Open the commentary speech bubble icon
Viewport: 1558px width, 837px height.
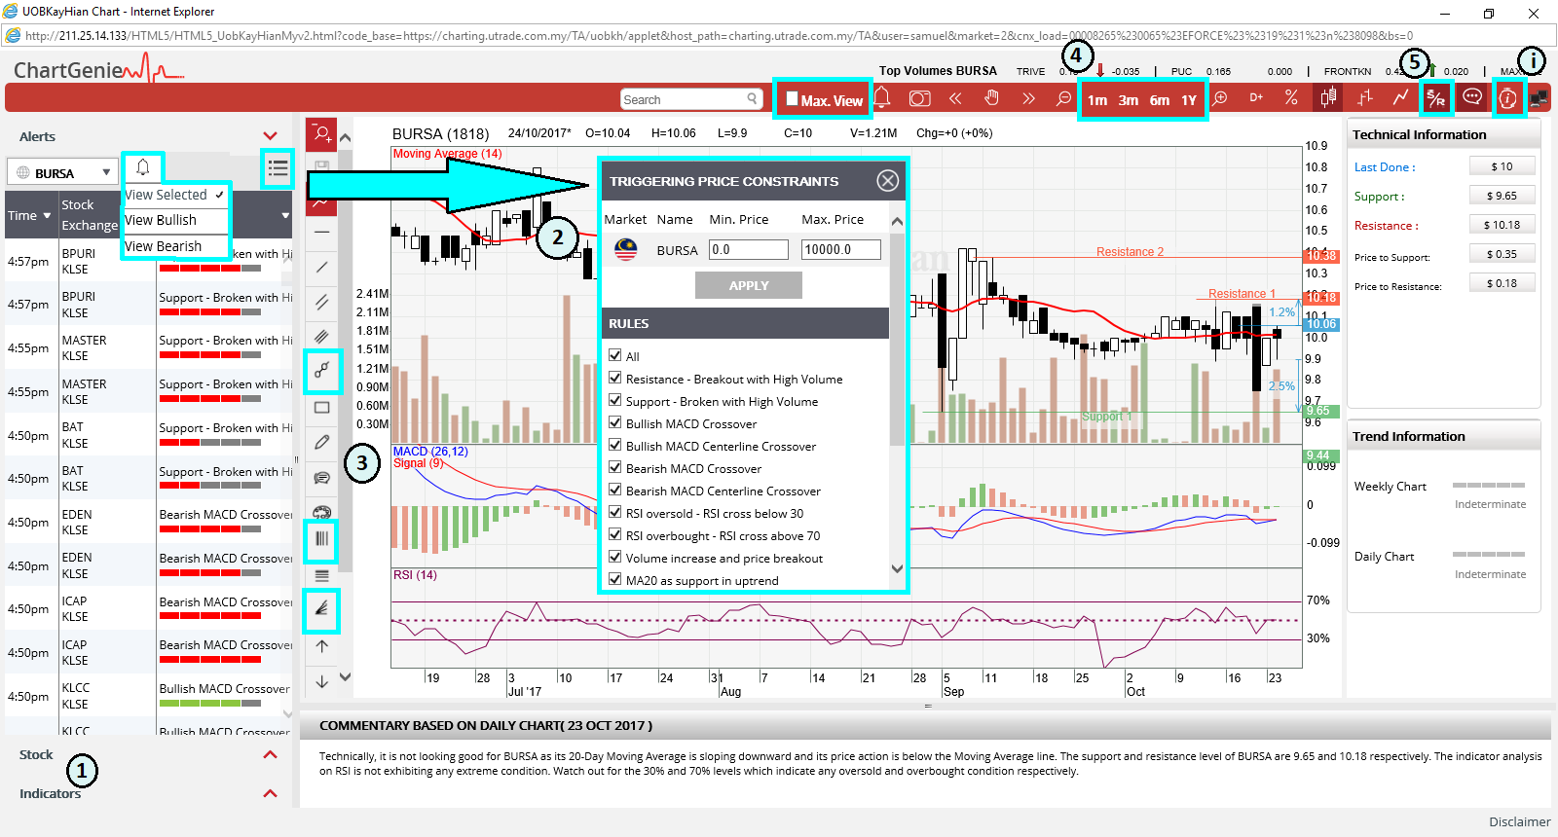(x=1472, y=97)
